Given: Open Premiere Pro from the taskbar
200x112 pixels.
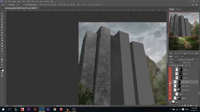Looking at the screenshot, I should [29, 109].
